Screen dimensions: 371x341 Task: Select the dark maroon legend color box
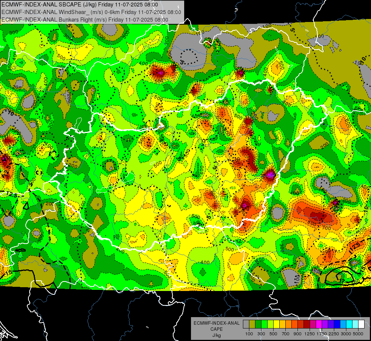click(307, 324)
